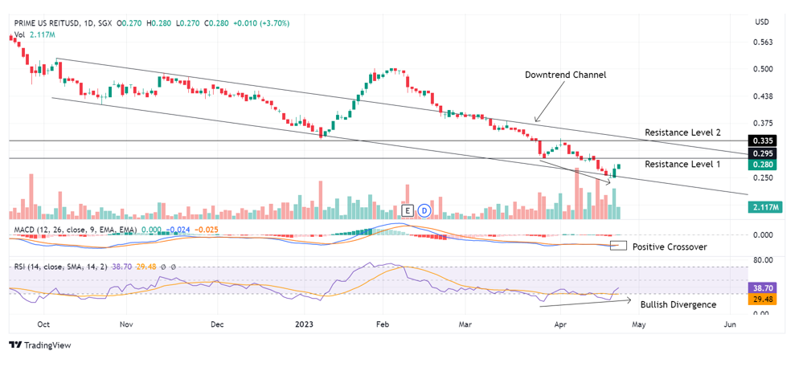Select the orange 29.48 RSI axis tag
Image resolution: width=803 pixels, height=367 pixels.
(763, 300)
